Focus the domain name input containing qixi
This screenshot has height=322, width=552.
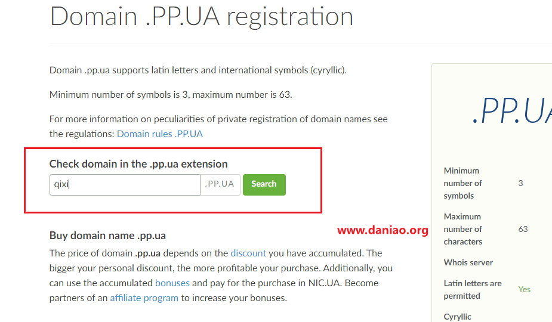[x=125, y=184]
